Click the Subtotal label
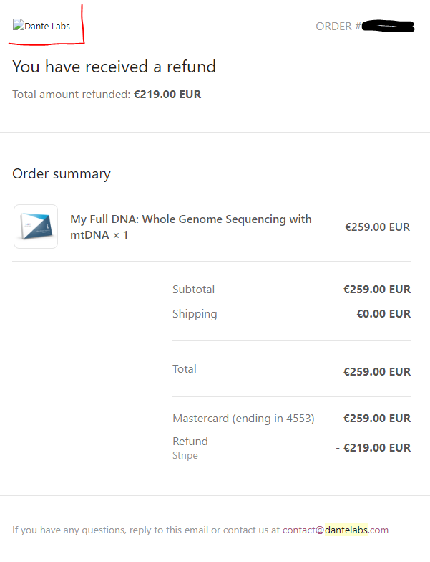Screen dimensions: 430x562 [x=193, y=290]
